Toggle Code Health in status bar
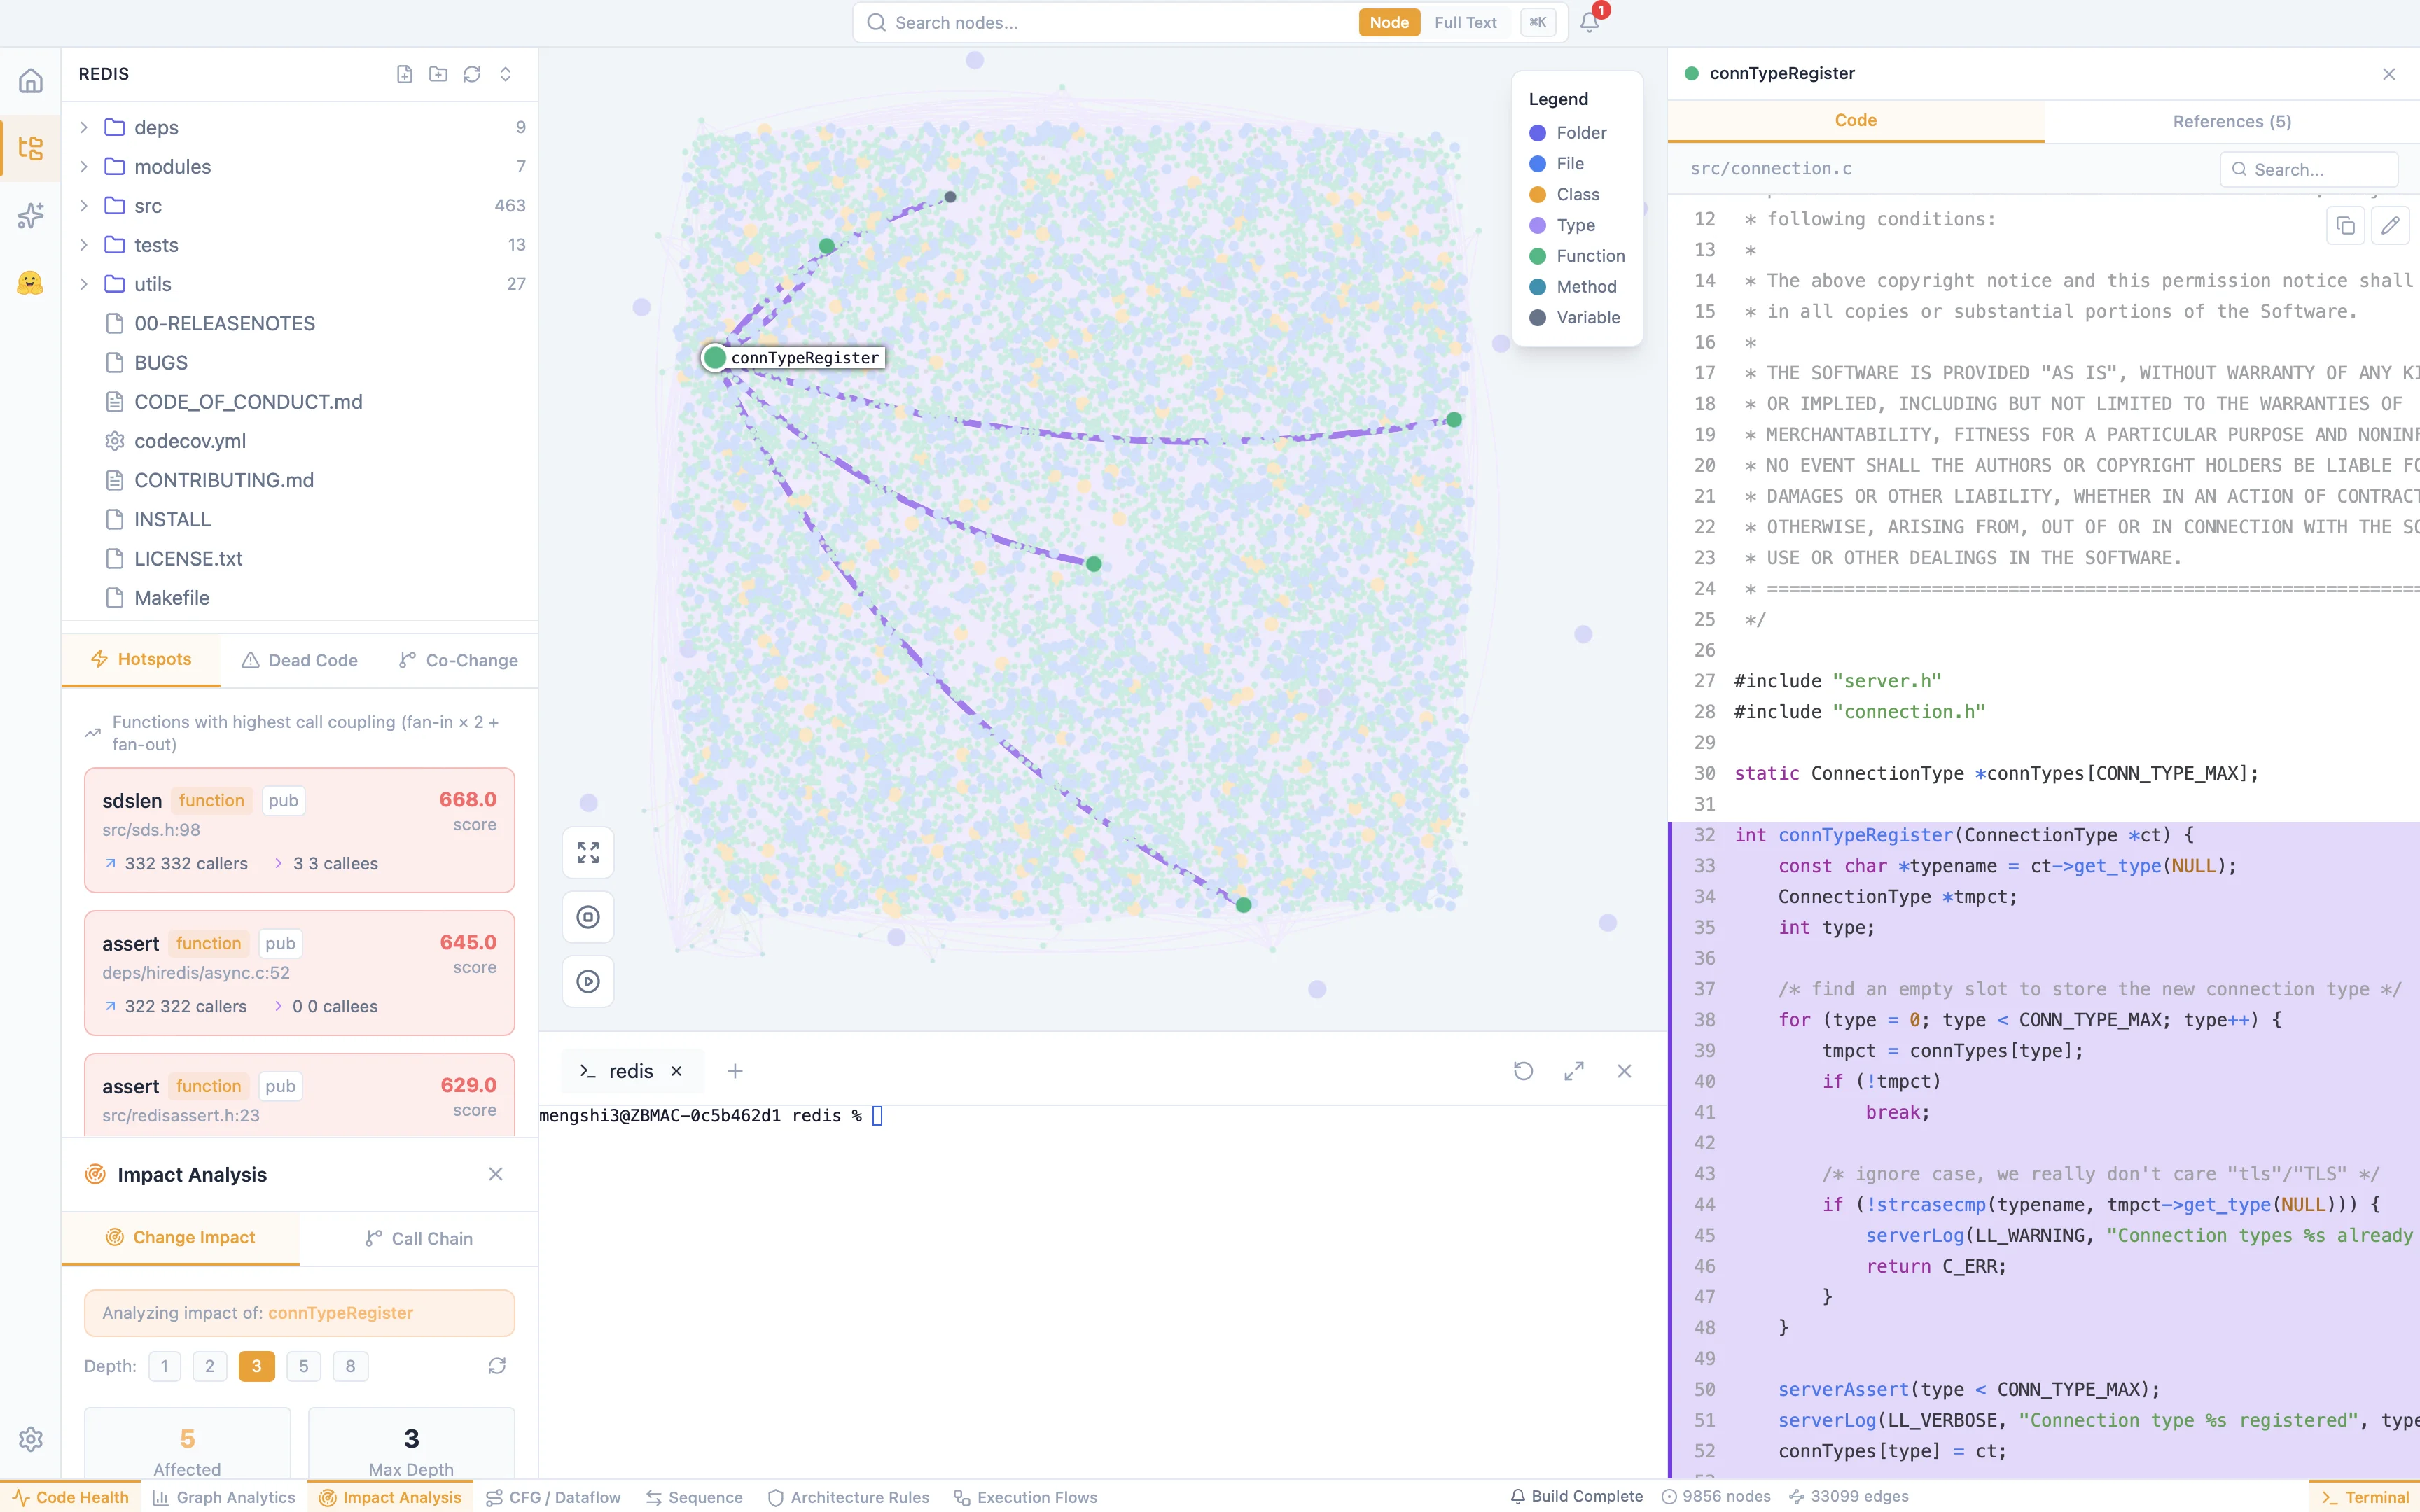Image resolution: width=2420 pixels, height=1512 pixels. point(70,1497)
